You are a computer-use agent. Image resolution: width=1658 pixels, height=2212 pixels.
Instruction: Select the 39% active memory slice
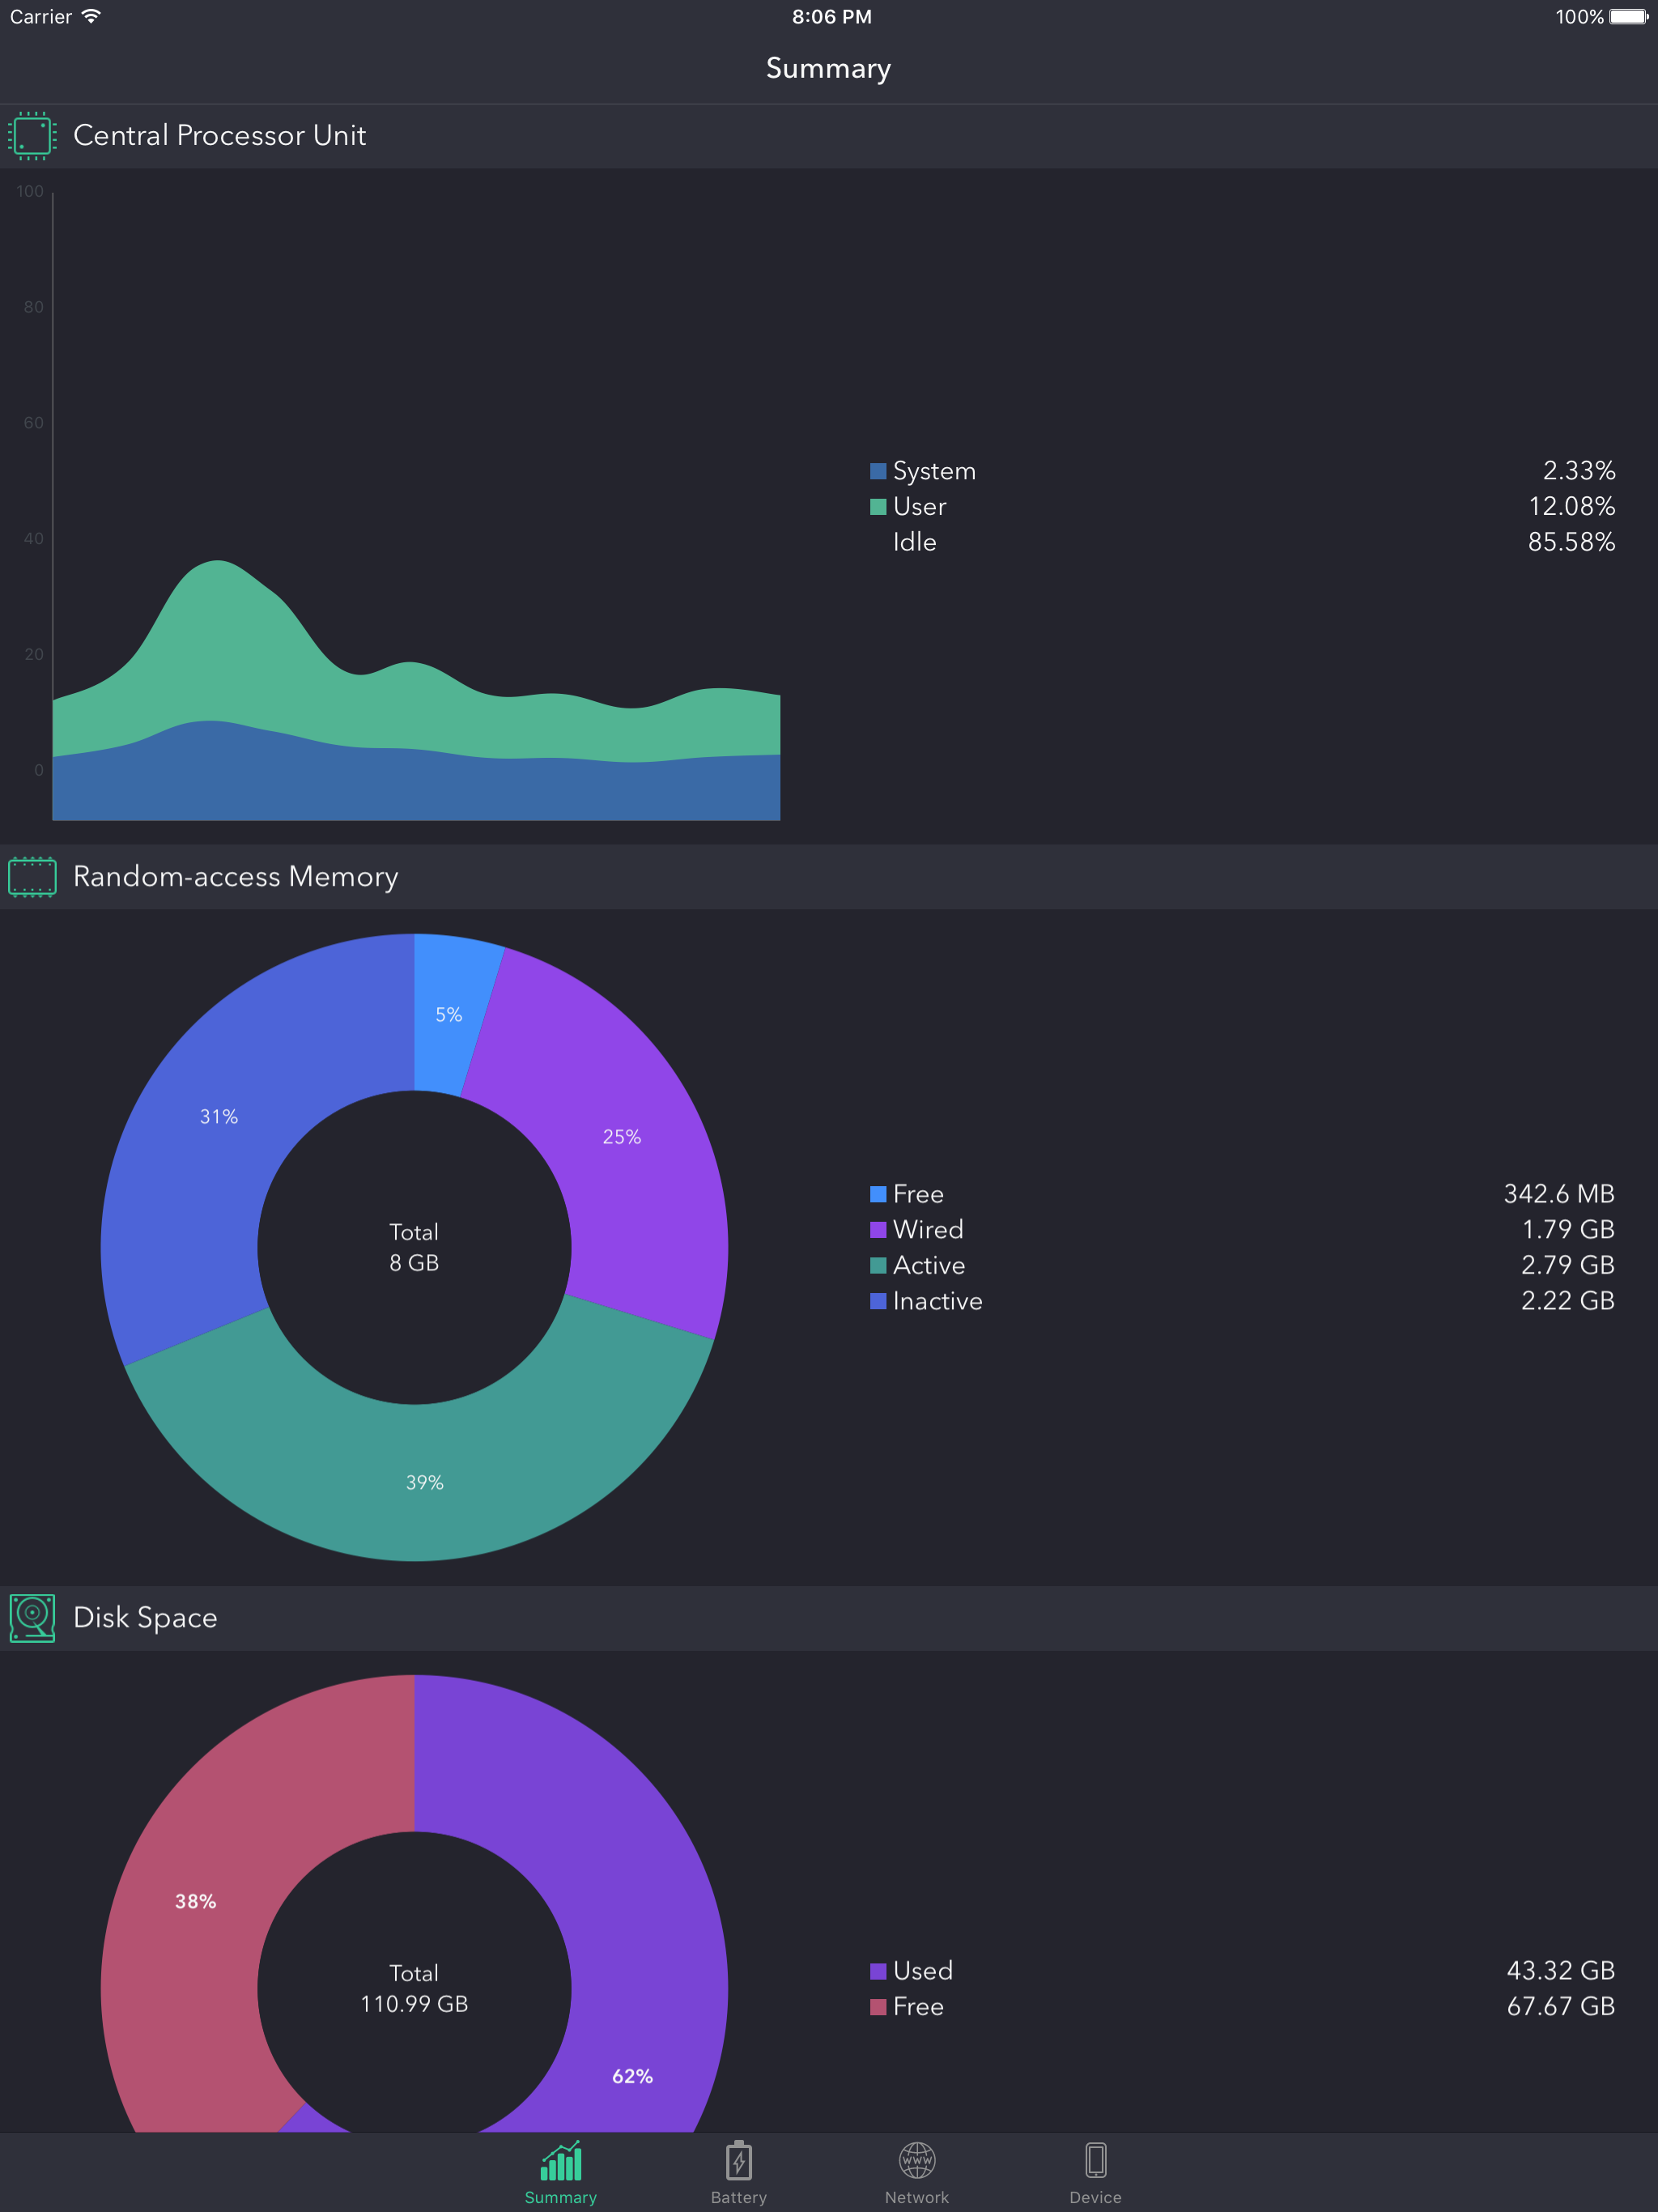(424, 1483)
